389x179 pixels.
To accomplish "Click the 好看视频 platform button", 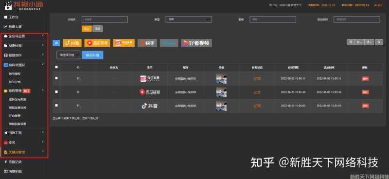I will coord(196,43).
